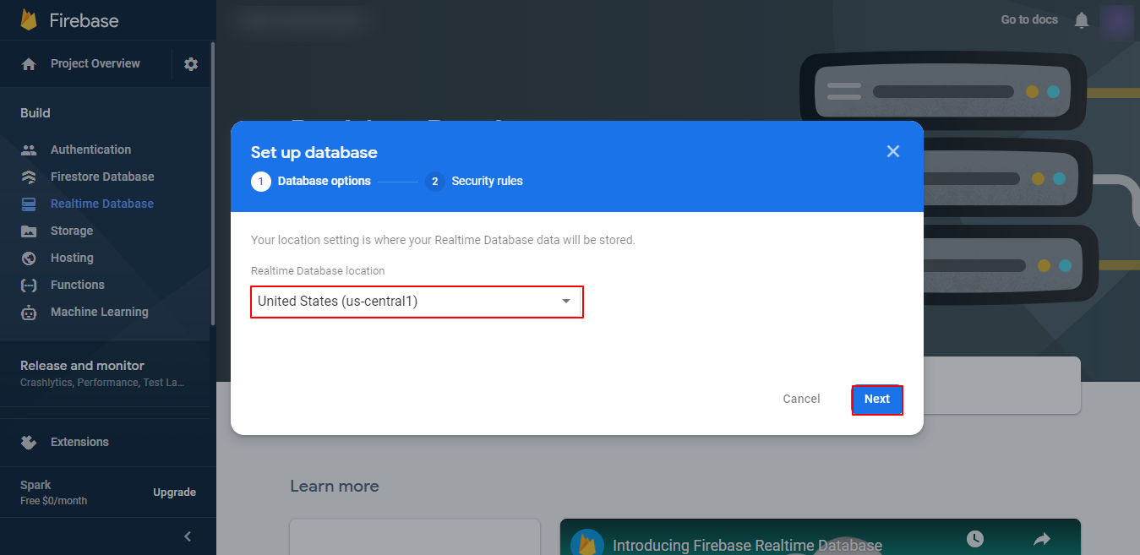The image size is (1140, 555).
Task: Select Functions in the sidebar
Action: coord(78,285)
